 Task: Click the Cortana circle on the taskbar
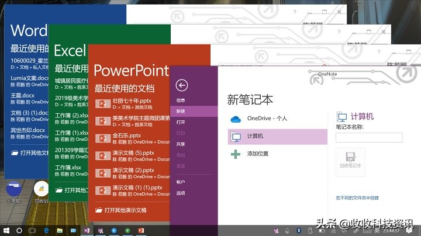(x=19, y=231)
